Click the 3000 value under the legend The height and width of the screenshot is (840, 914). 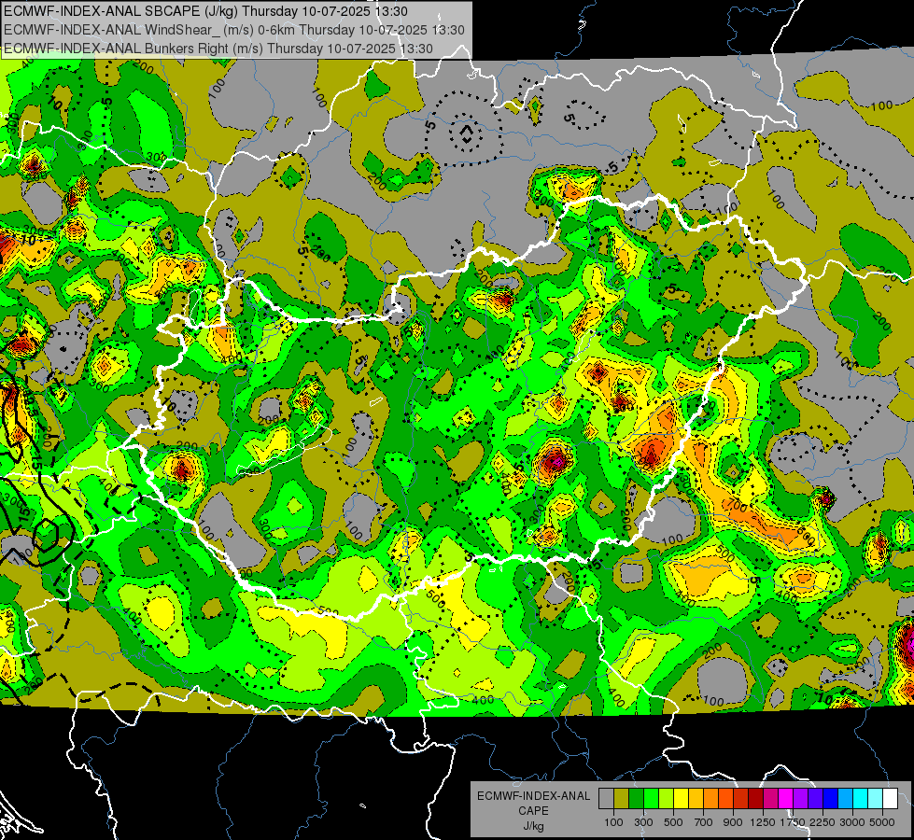point(852,822)
